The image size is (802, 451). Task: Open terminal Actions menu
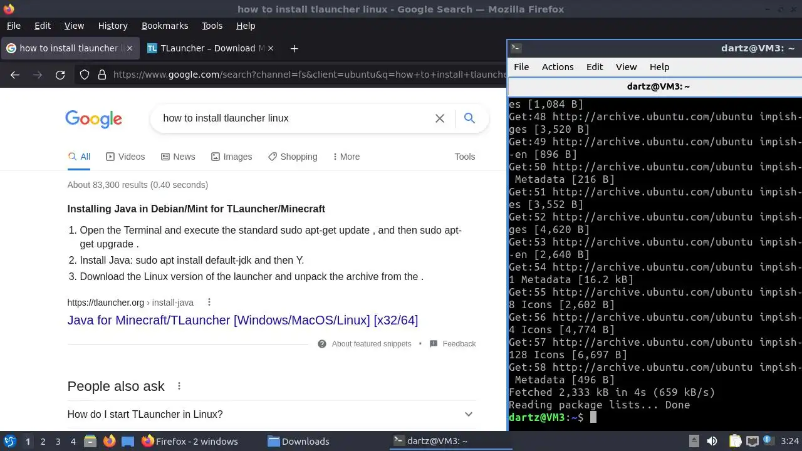tap(558, 67)
